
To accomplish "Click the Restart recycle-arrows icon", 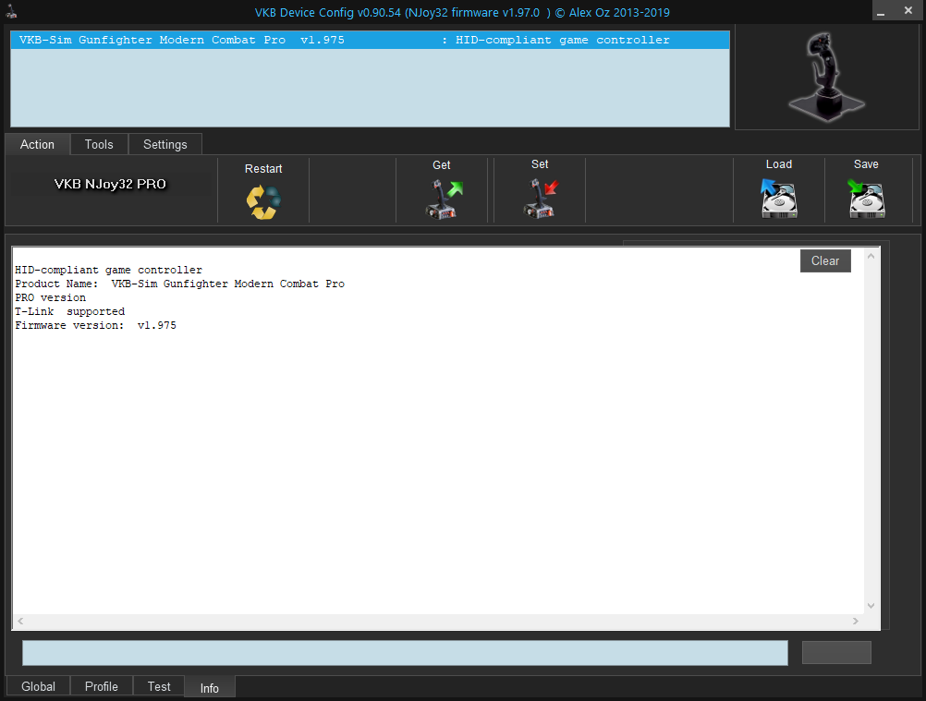I will (262, 201).
